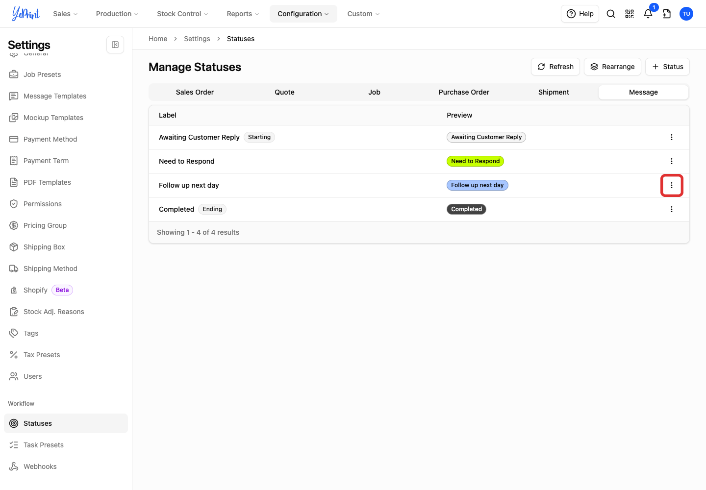Open row menu for Completed status
The height and width of the screenshot is (490, 706).
coord(672,209)
